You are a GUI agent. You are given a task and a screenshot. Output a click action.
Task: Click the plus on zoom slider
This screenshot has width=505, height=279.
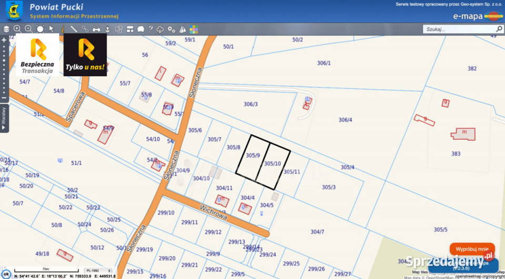pyautogui.click(x=4, y=39)
